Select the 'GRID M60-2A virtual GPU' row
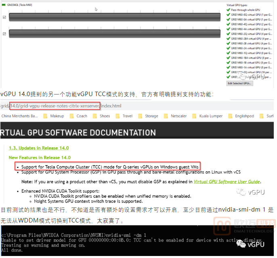Viewport: 277px width, 258px height. tap(250, 48)
